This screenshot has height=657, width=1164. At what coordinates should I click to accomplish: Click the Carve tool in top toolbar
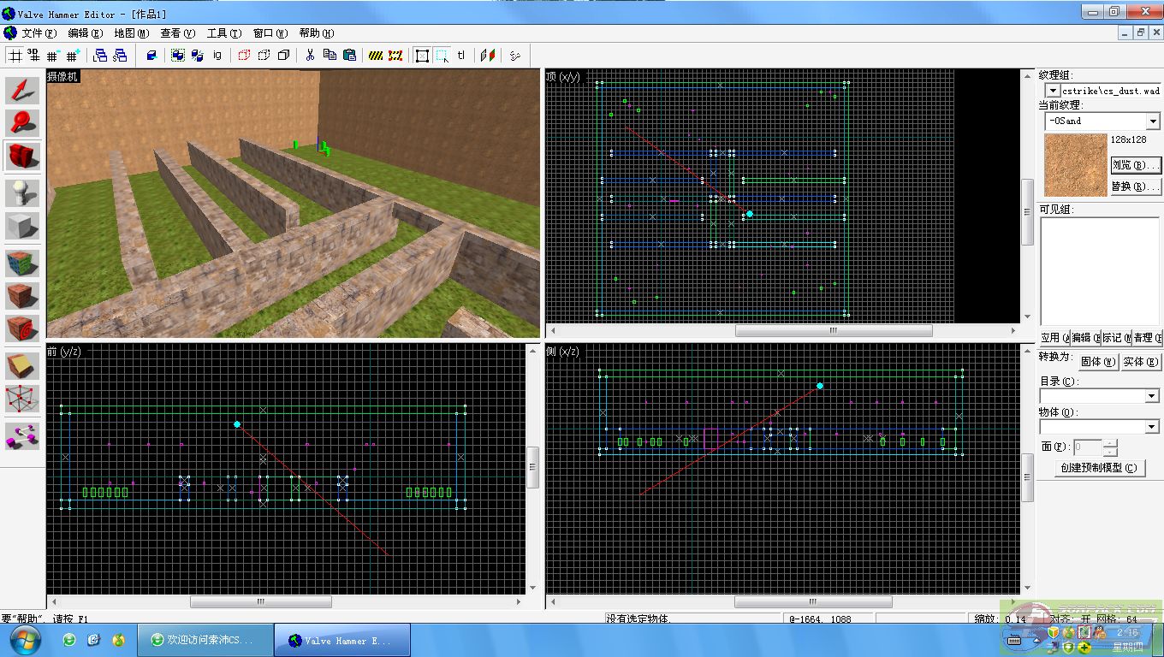[x=151, y=56]
